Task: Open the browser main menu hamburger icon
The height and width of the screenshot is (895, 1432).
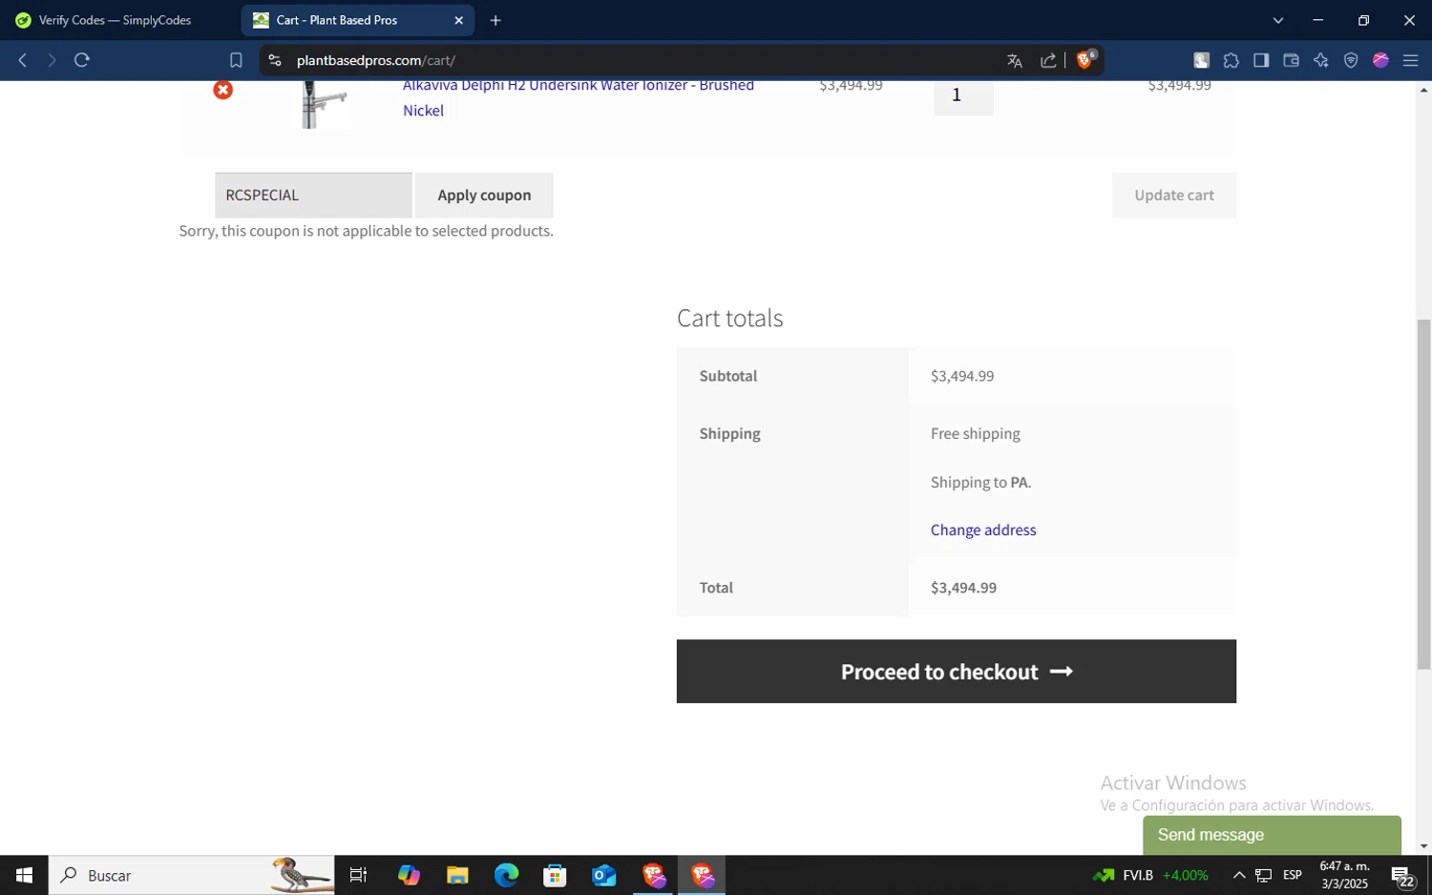Action: (1410, 60)
